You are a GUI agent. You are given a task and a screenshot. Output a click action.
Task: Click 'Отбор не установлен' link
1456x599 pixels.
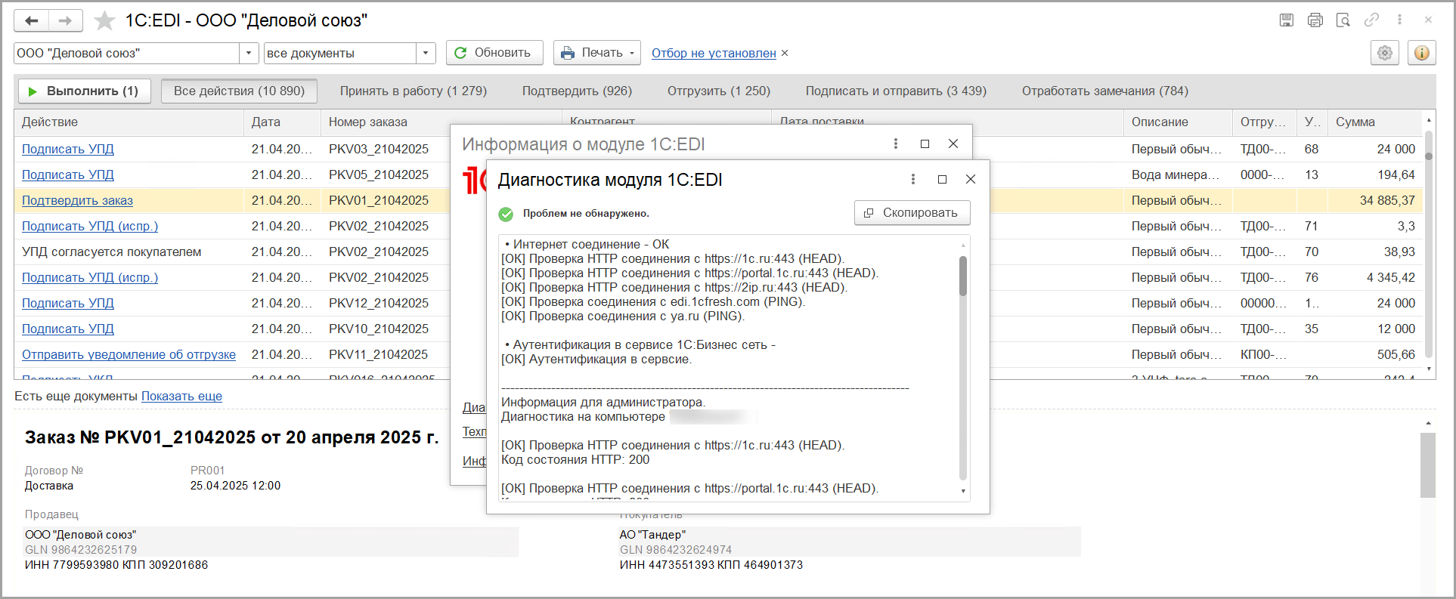(x=714, y=53)
